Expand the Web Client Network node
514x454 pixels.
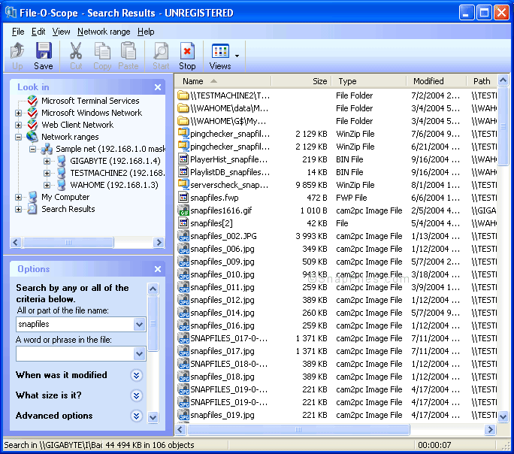pyautogui.click(x=18, y=126)
